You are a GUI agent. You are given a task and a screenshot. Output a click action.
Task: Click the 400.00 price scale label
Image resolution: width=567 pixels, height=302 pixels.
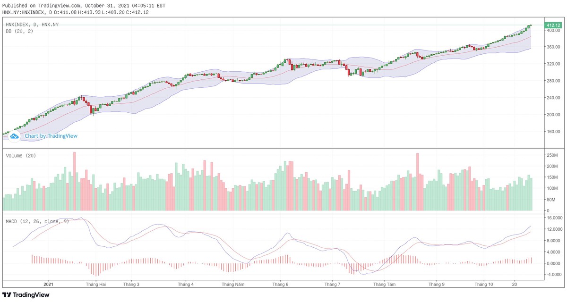(552, 30)
